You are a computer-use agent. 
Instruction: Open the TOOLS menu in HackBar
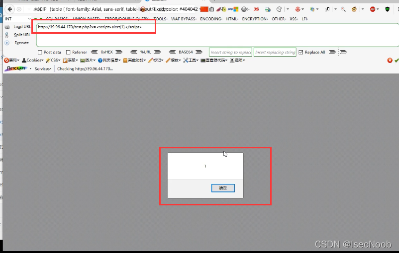pyautogui.click(x=160, y=19)
